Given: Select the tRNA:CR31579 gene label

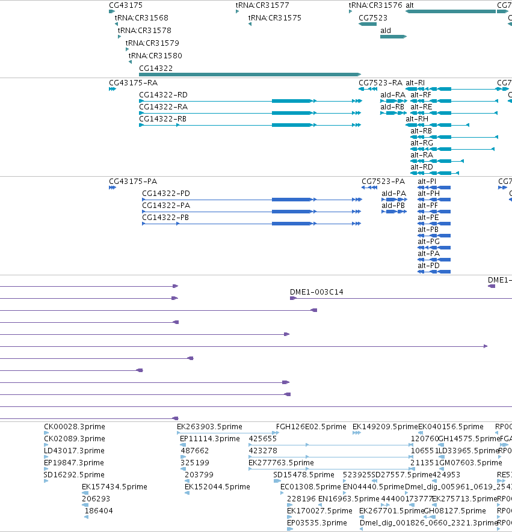Looking at the screenshot, I should coord(152,43).
